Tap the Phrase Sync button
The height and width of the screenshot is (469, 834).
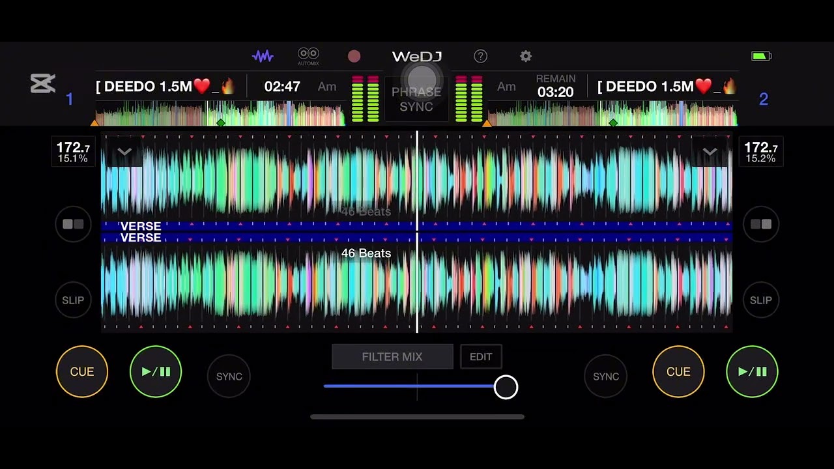coord(416,99)
